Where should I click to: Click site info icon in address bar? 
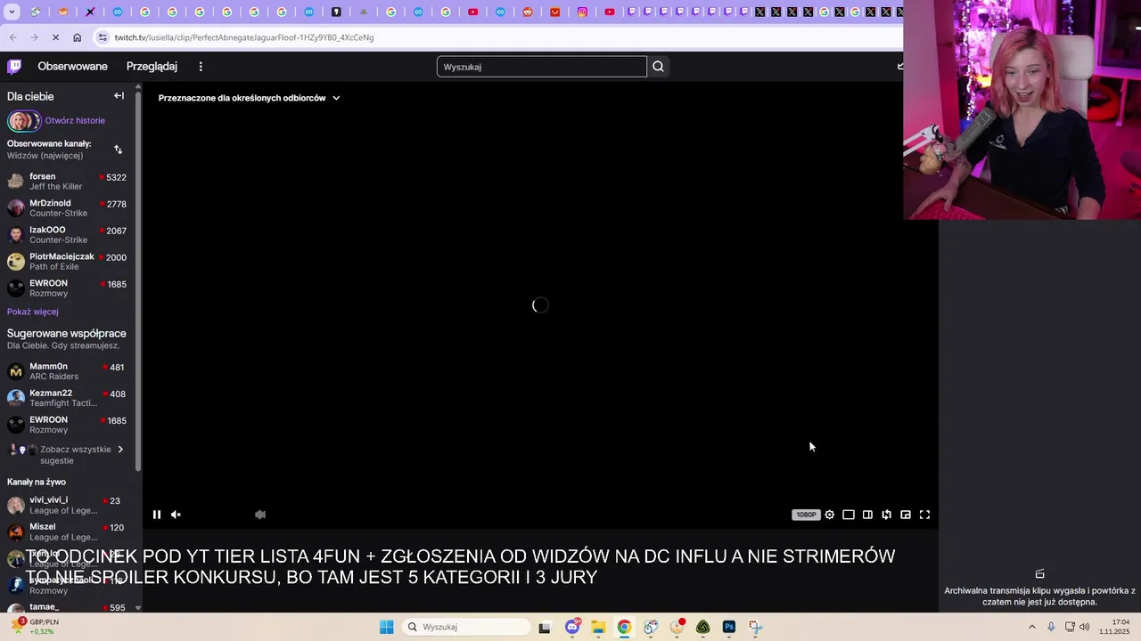click(103, 37)
